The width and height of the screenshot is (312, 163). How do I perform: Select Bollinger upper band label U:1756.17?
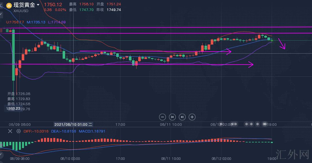tap(15, 22)
